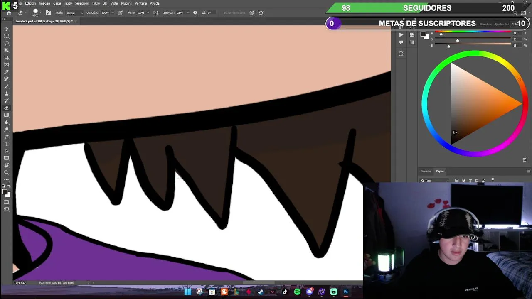Select the Eyedropper tool
This screenshot has width=532, height=299.
[7, 72]
